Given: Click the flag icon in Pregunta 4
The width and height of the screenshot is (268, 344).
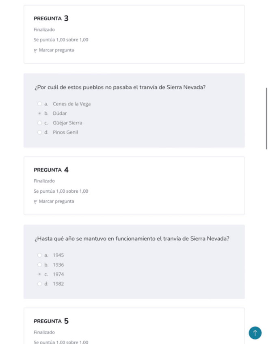Looking at the screenshot, I should pos(35,202).
